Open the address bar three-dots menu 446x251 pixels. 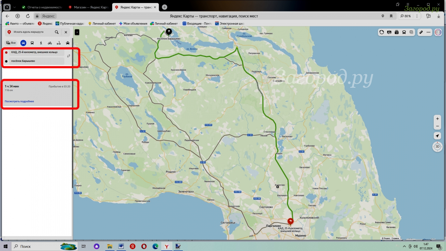(x=418, y=16)
